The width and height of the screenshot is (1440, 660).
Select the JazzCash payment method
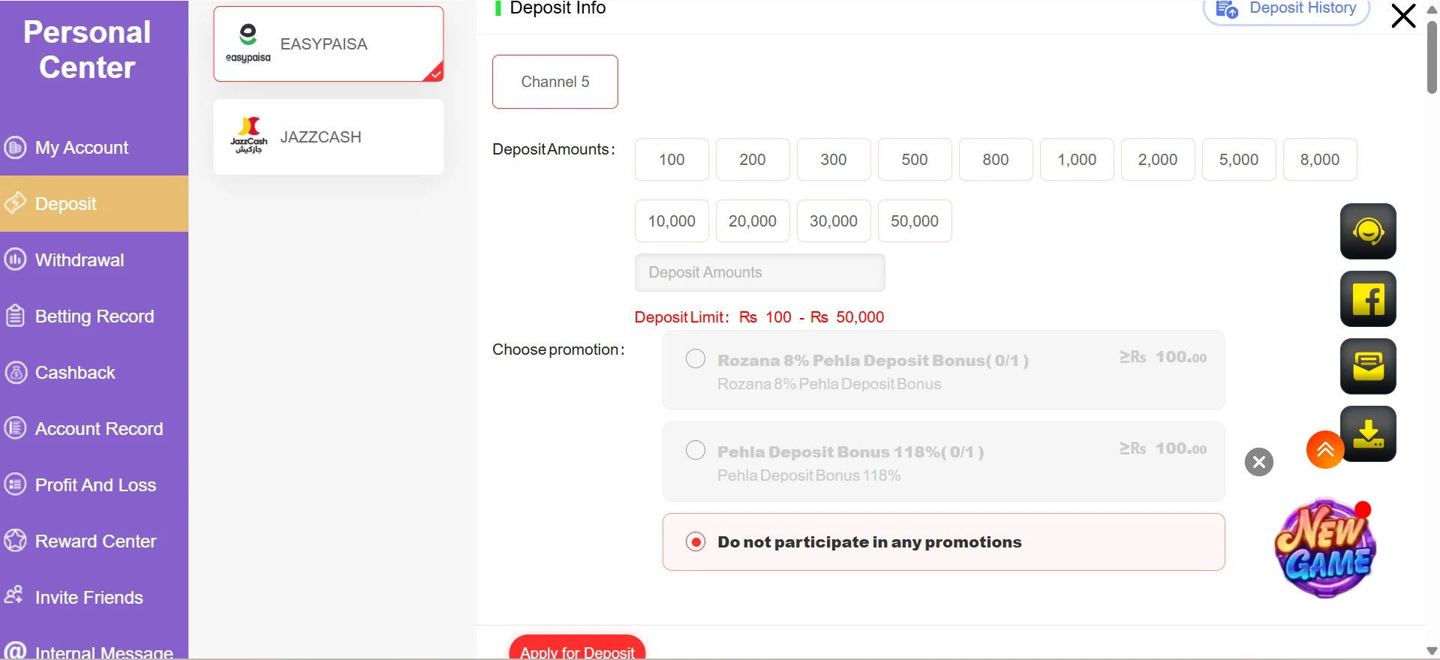pos(328,137)
